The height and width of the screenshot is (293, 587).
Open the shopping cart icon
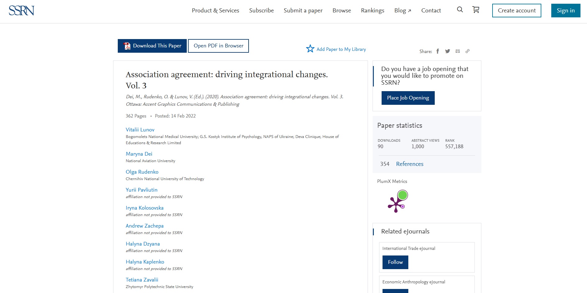[x=476, y=10]
